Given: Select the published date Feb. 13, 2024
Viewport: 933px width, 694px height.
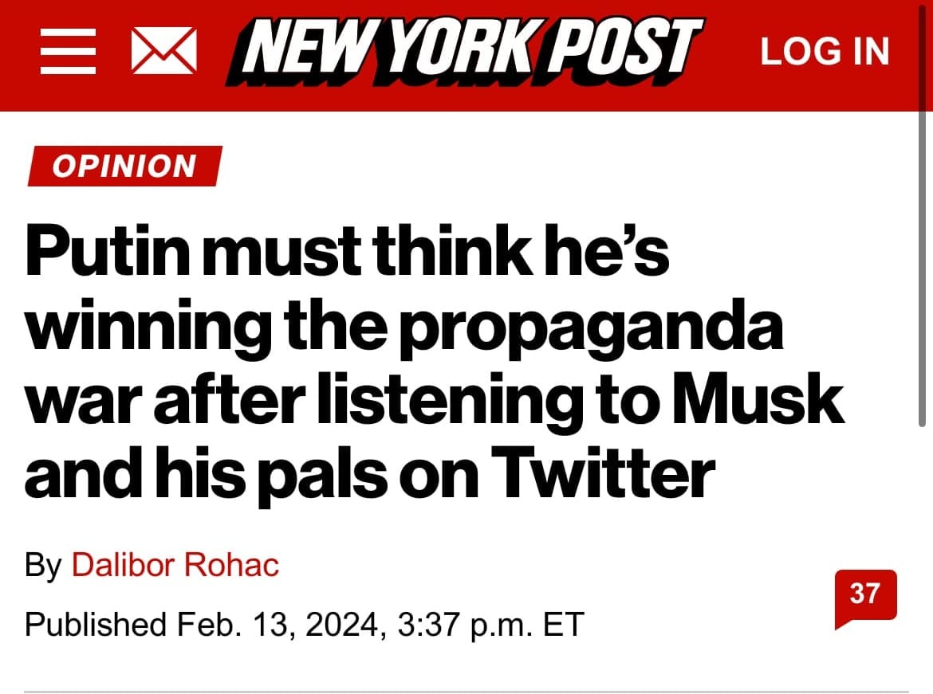Looking at the screenshot, I should (x=274, y=623).
